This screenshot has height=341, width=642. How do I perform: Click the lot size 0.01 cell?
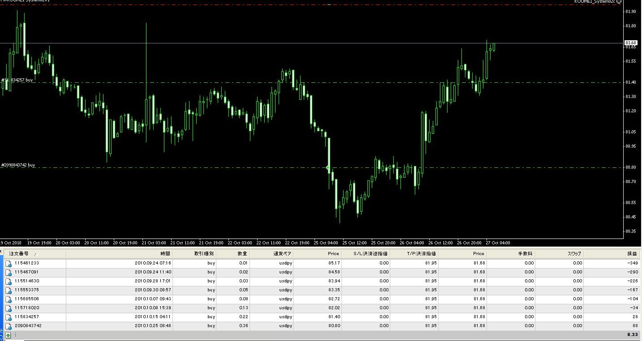click(243, 263)
